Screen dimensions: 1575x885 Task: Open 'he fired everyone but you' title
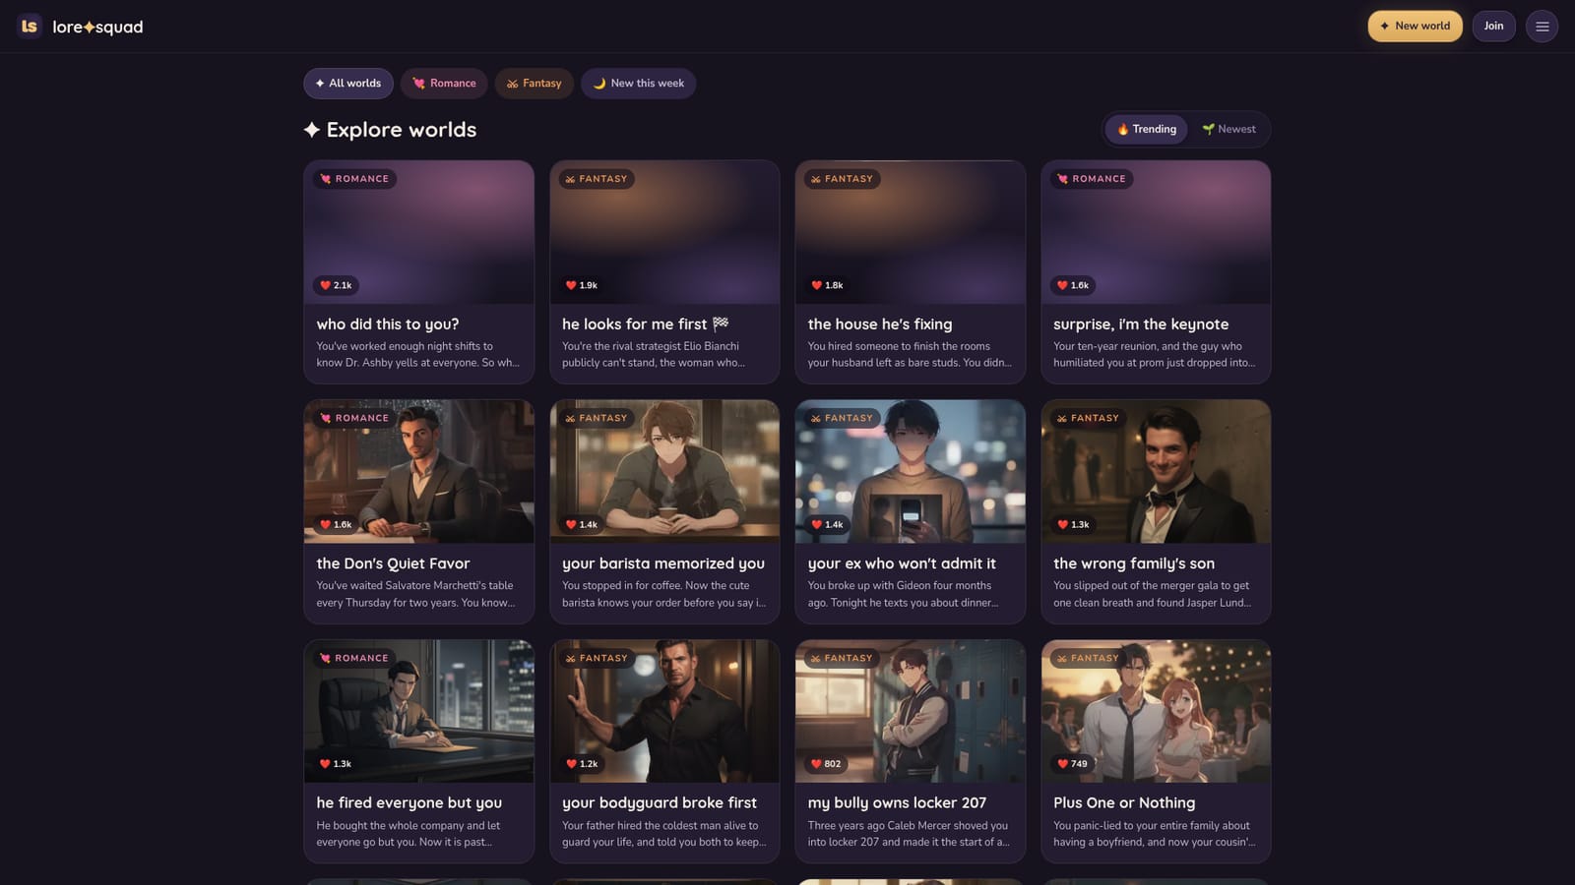tap(409, 803)
